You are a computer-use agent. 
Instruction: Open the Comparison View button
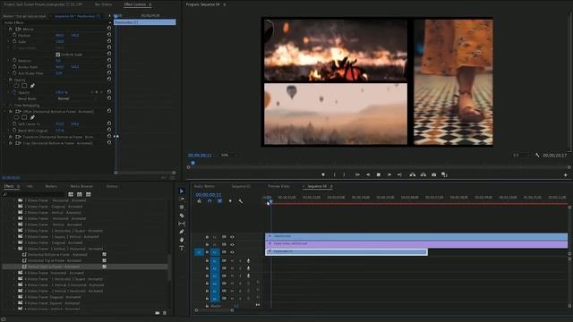[444, 175]
